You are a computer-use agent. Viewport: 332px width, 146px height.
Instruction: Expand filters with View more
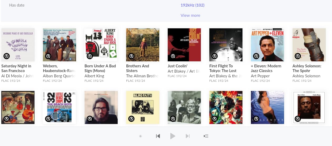point(190,15)
